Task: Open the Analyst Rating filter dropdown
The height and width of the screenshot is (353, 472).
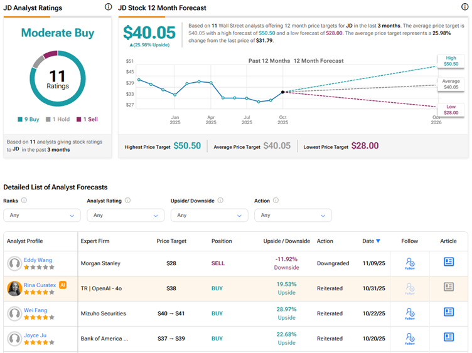Action: pos(126,215)
